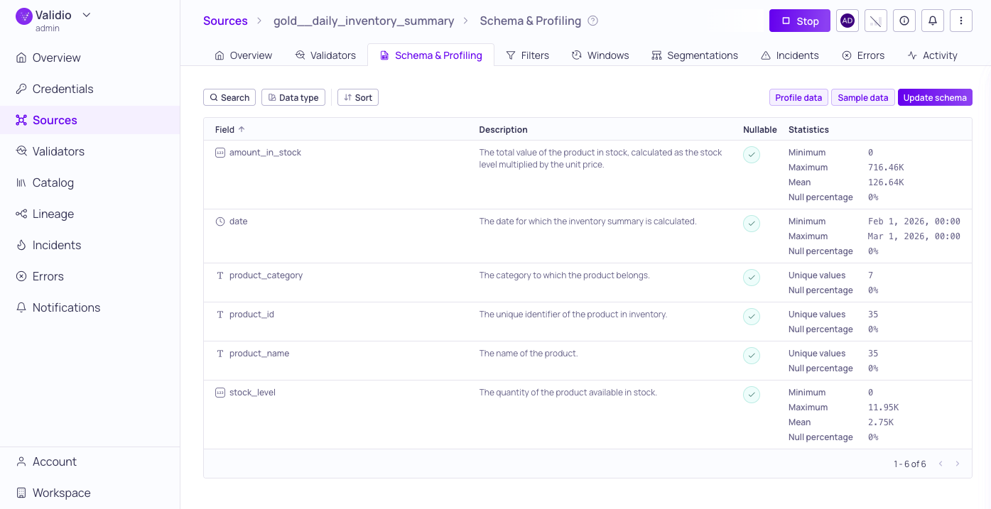
Task: Click the Description column header
Action: [x=503, y=129]
